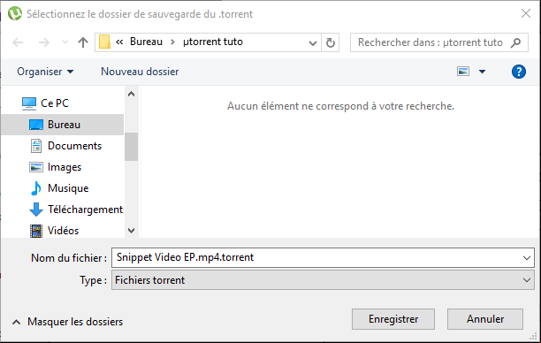Click the back navigation arrow

18,42
